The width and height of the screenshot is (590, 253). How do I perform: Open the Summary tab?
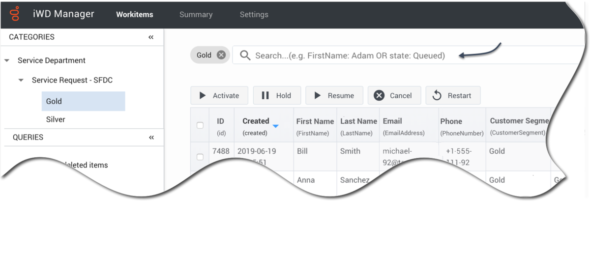pos(196,15)
